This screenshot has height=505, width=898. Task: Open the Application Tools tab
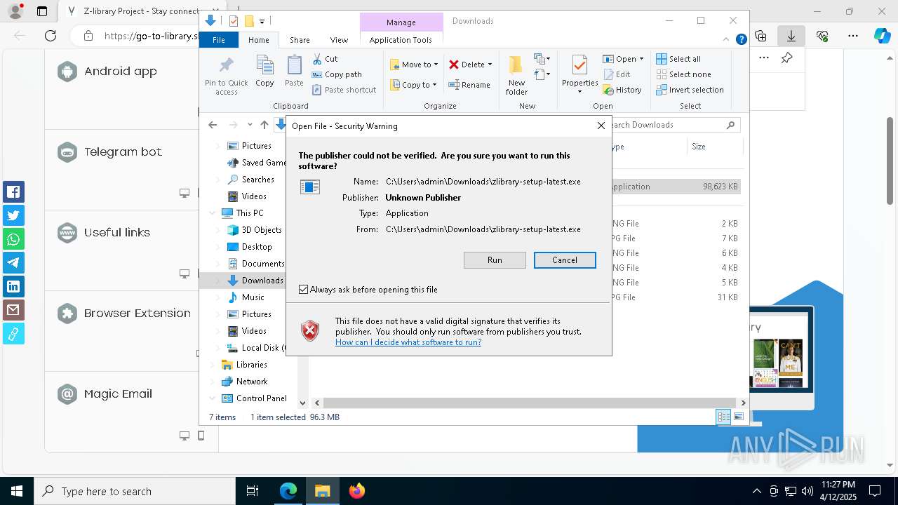coord(401,40)
